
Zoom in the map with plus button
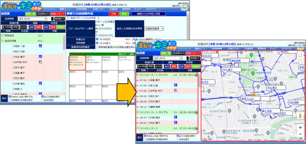(x=300, y=128)
